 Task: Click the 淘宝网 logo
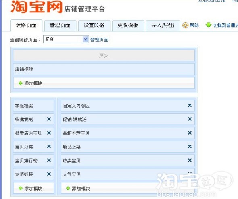[x=37, y=6]
